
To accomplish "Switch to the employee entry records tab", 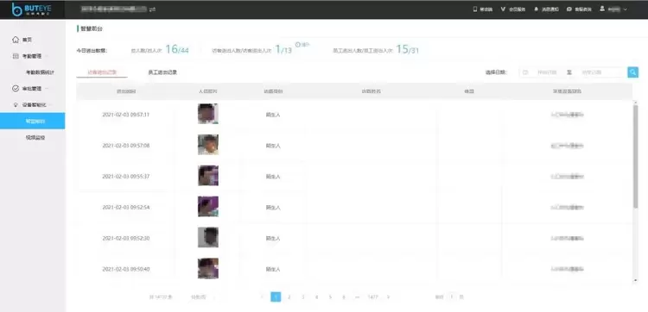I will tap(162, 72).
